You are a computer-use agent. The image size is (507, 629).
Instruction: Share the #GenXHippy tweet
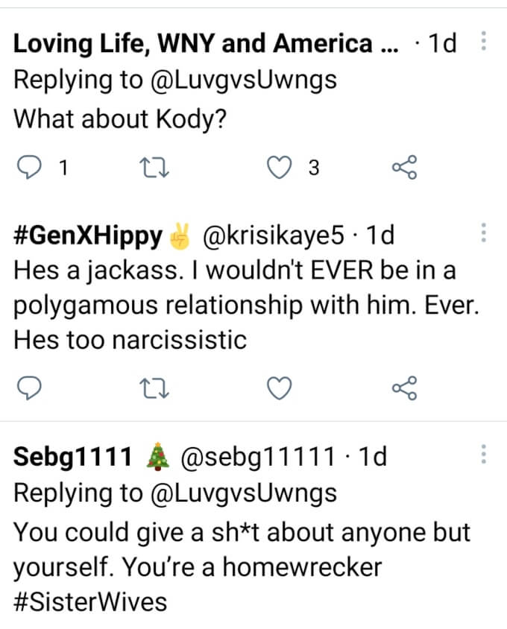point(404,388)
